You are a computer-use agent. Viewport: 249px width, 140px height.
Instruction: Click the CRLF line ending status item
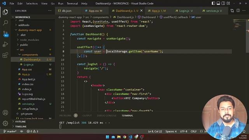coord(194,131)
